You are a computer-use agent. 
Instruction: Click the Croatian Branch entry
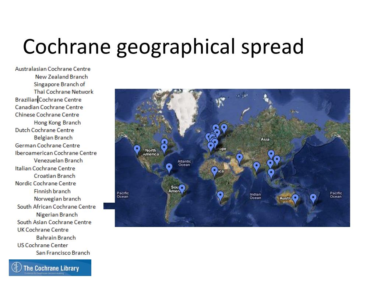coord(54,176)
